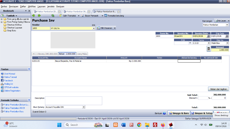Open the FOB dropdown
The image size is (230, 129).
(190, 43)
